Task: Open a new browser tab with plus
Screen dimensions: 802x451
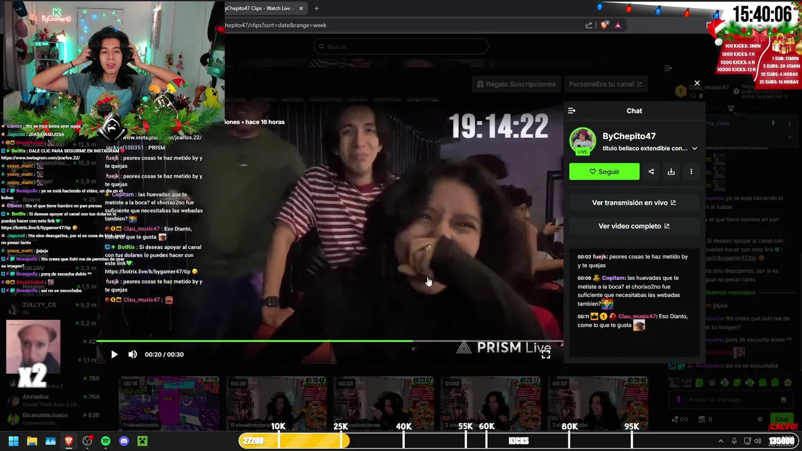Action: [x=316, y=8]
